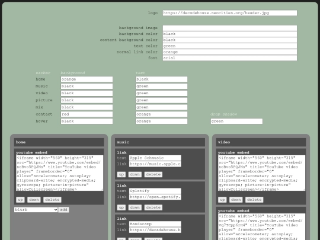Image resolution: width=320 pixels, height=240 pixels.
Task: Move Splotify link down
Action: click(135, 207)
